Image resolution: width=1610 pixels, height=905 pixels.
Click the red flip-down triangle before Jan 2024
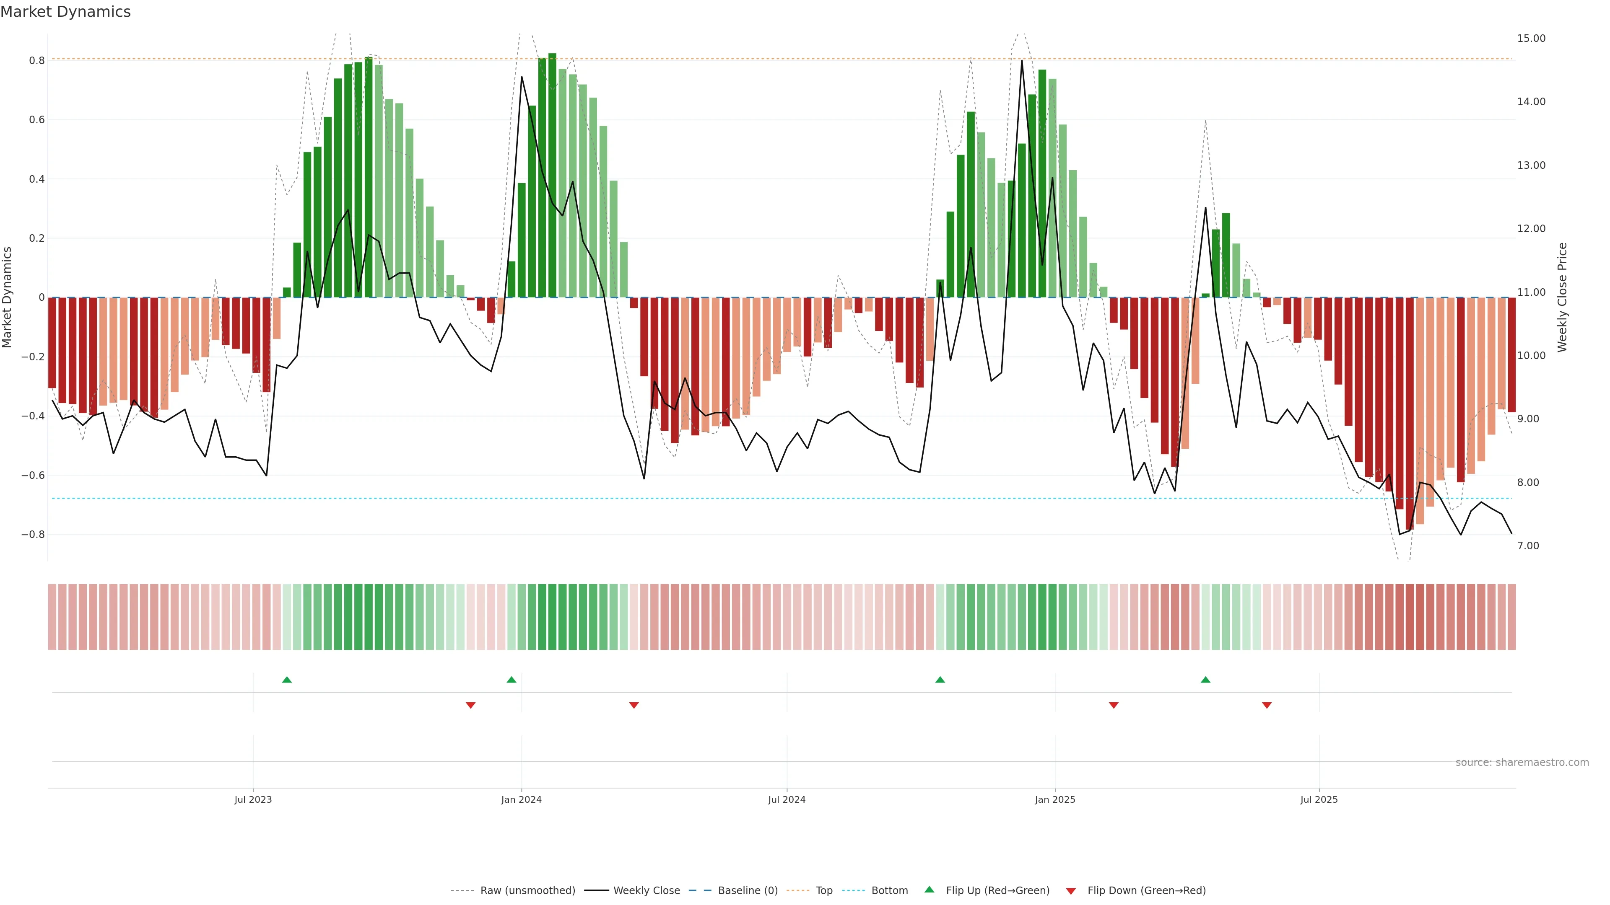point(470,705)
